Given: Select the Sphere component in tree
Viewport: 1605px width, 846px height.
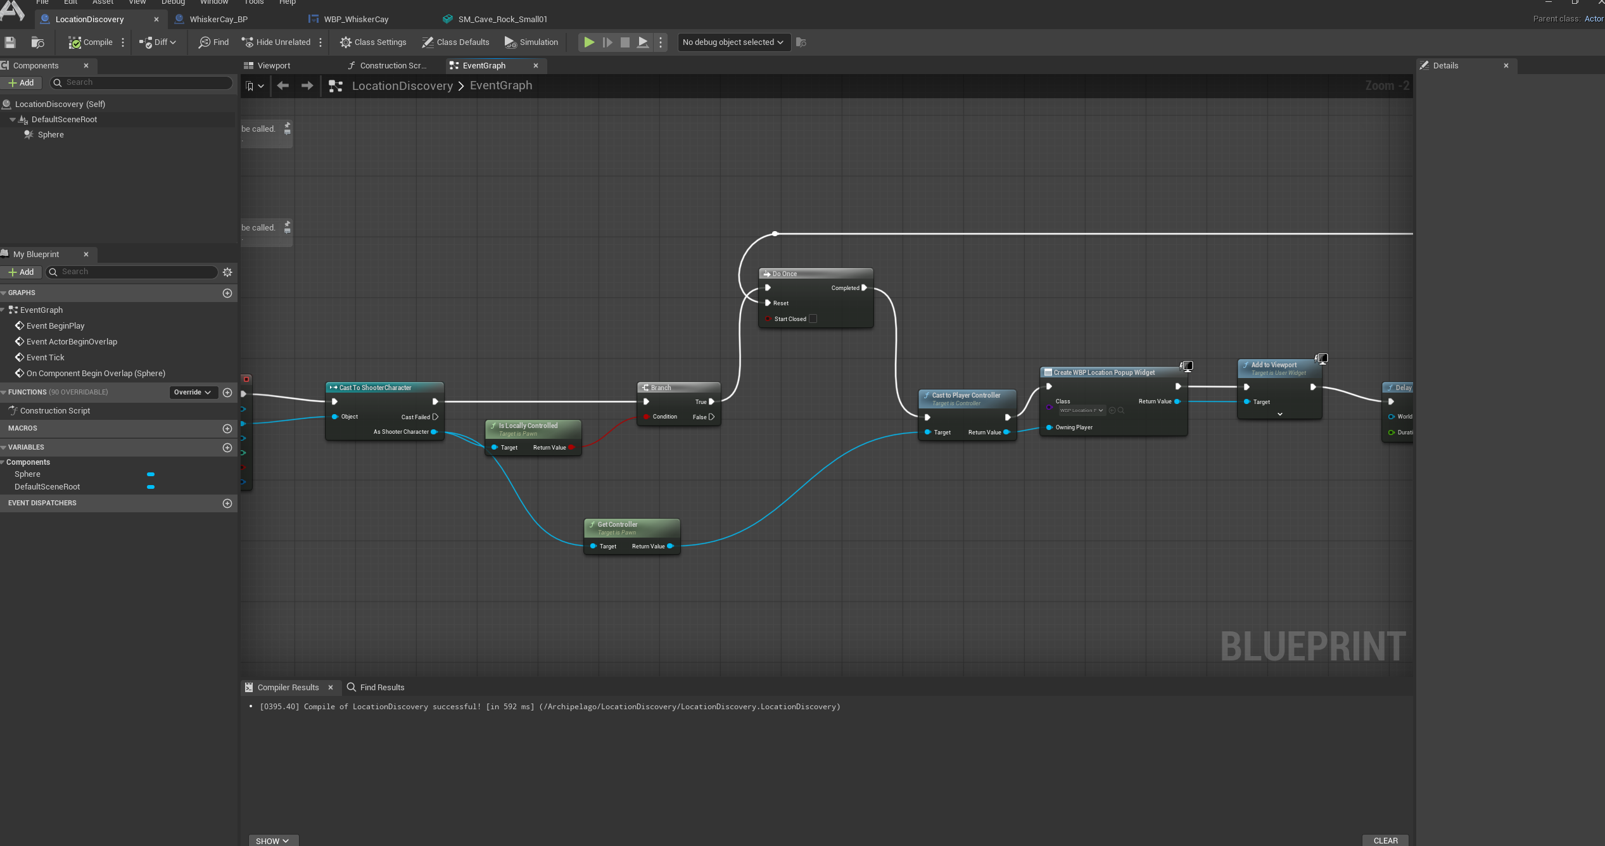Looking at the screenshot, I should click(51, 135).
